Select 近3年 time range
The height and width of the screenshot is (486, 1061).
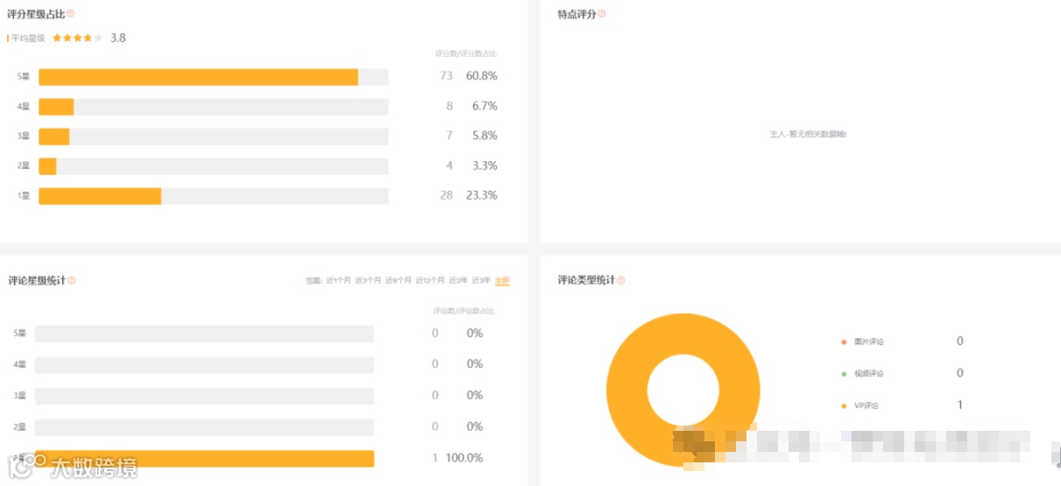tap(481, 281)
